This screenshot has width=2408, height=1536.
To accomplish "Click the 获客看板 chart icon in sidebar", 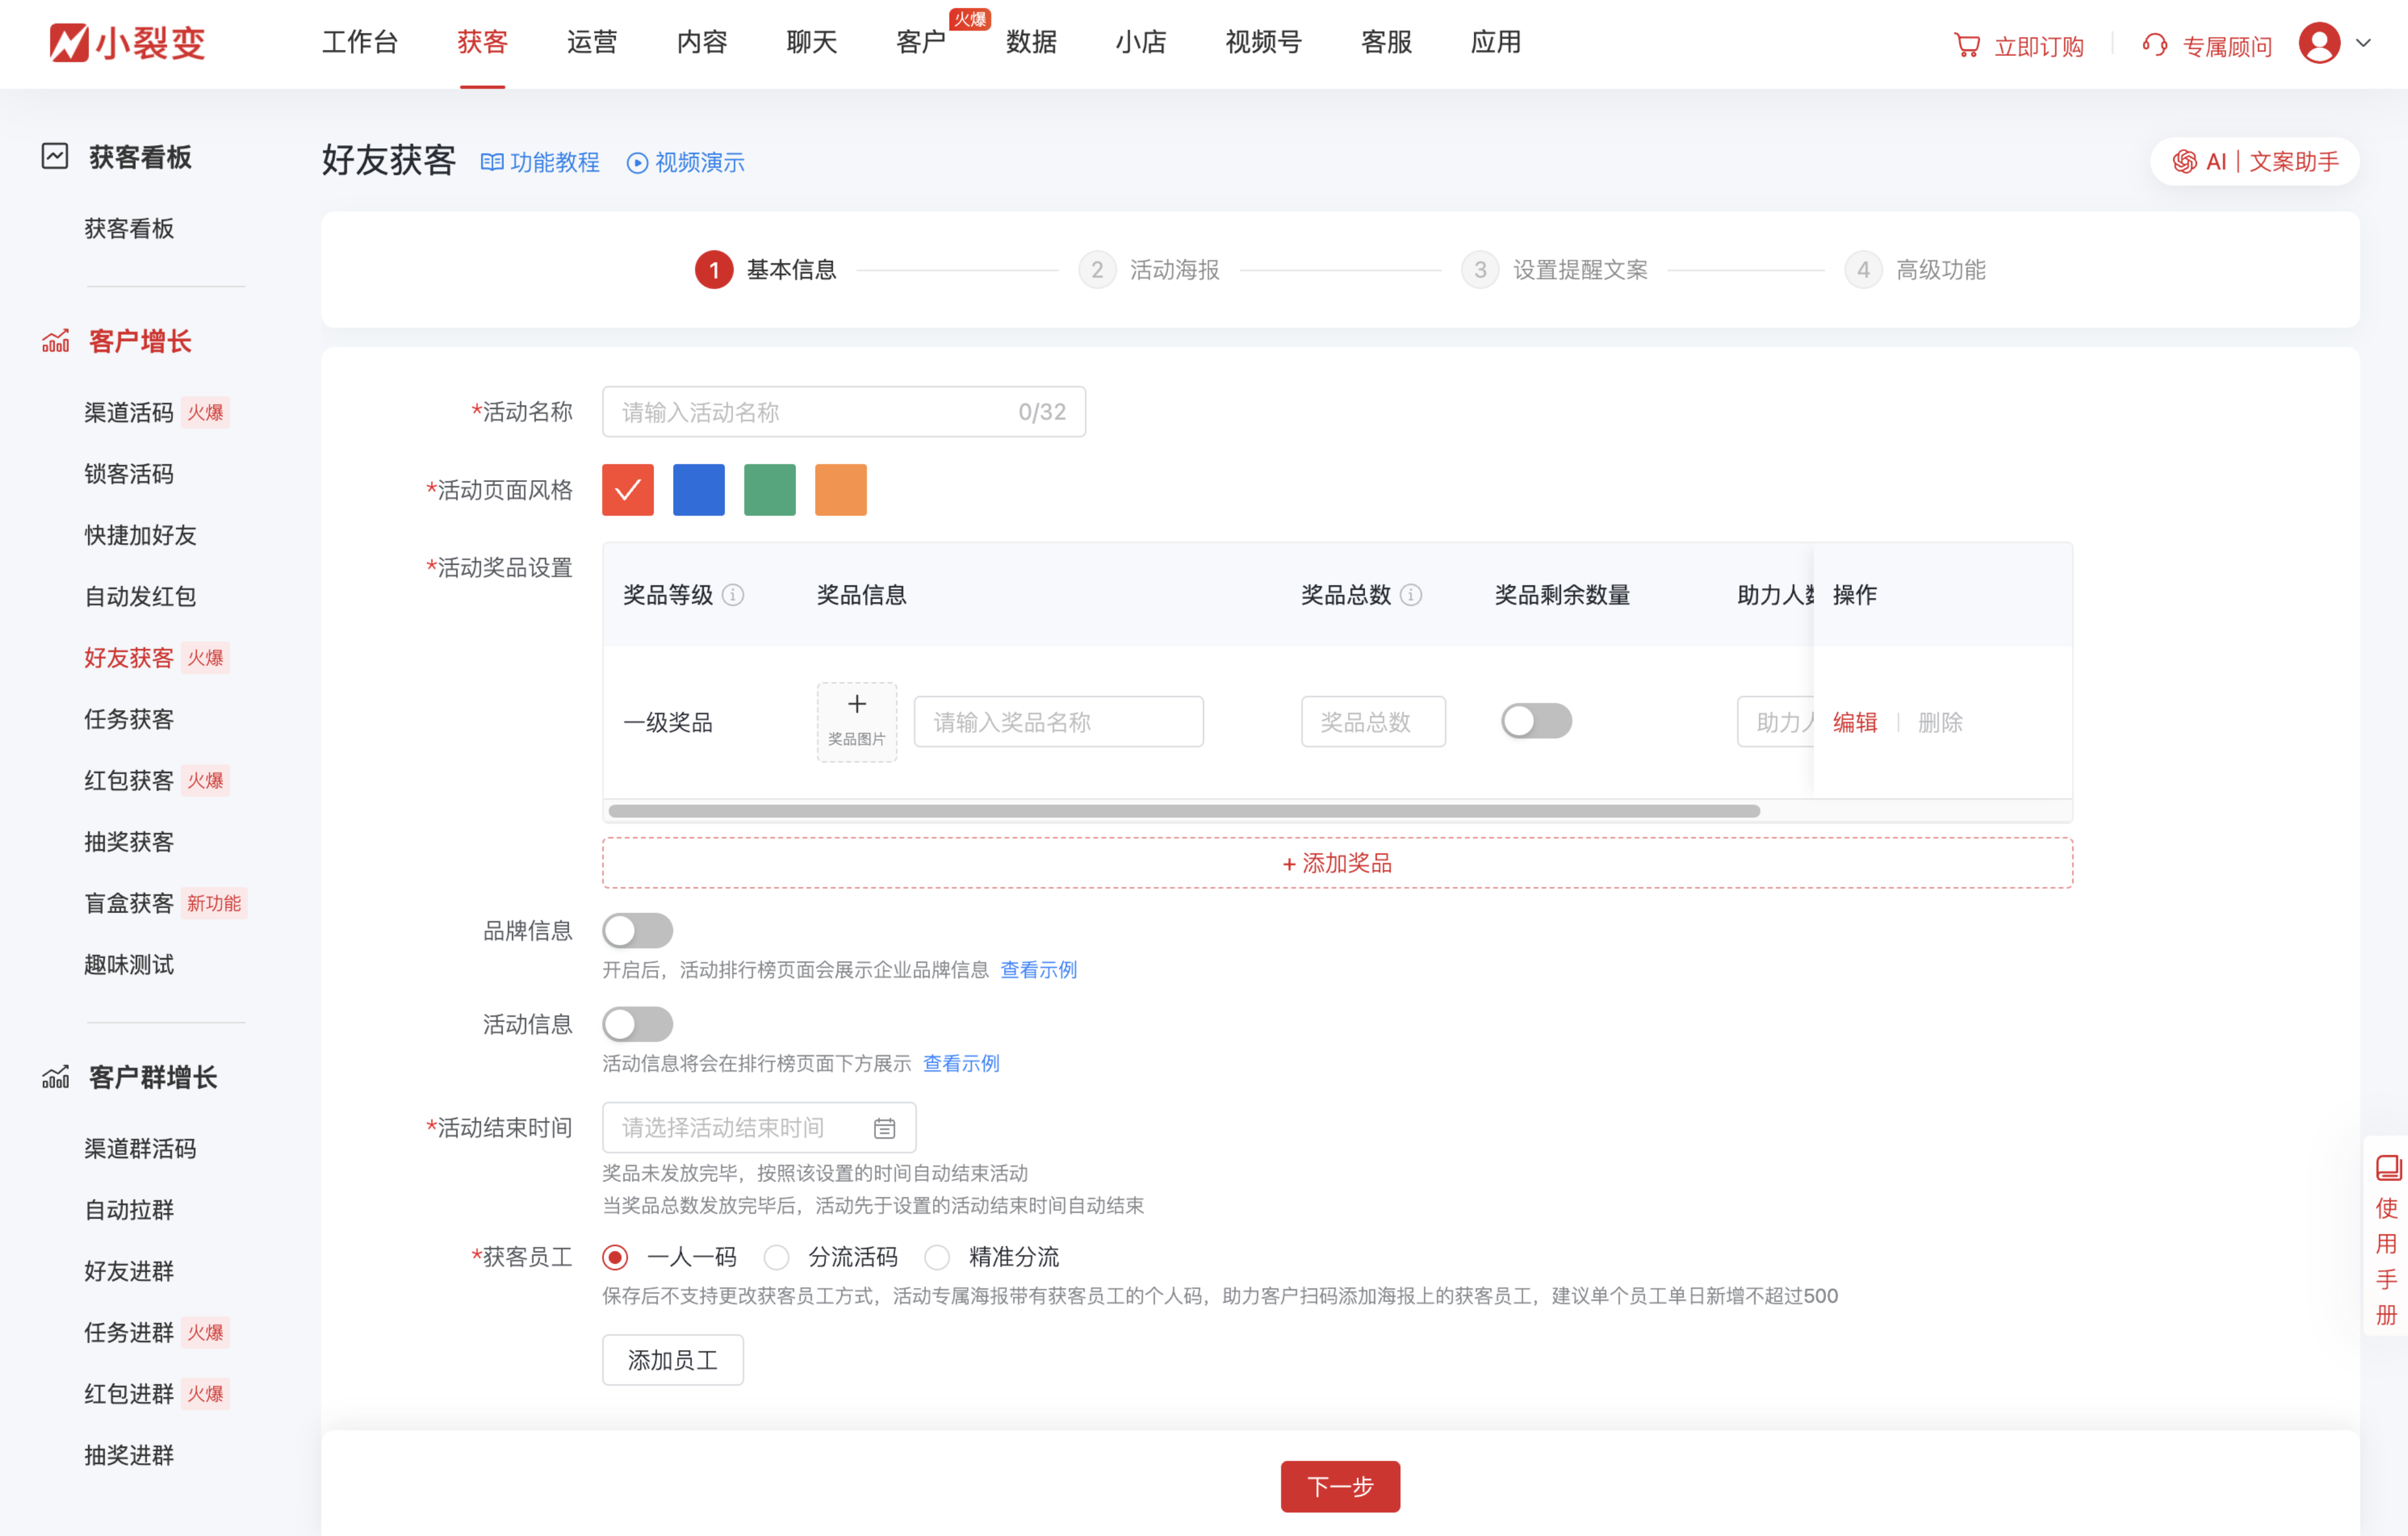I will (55, 156).
